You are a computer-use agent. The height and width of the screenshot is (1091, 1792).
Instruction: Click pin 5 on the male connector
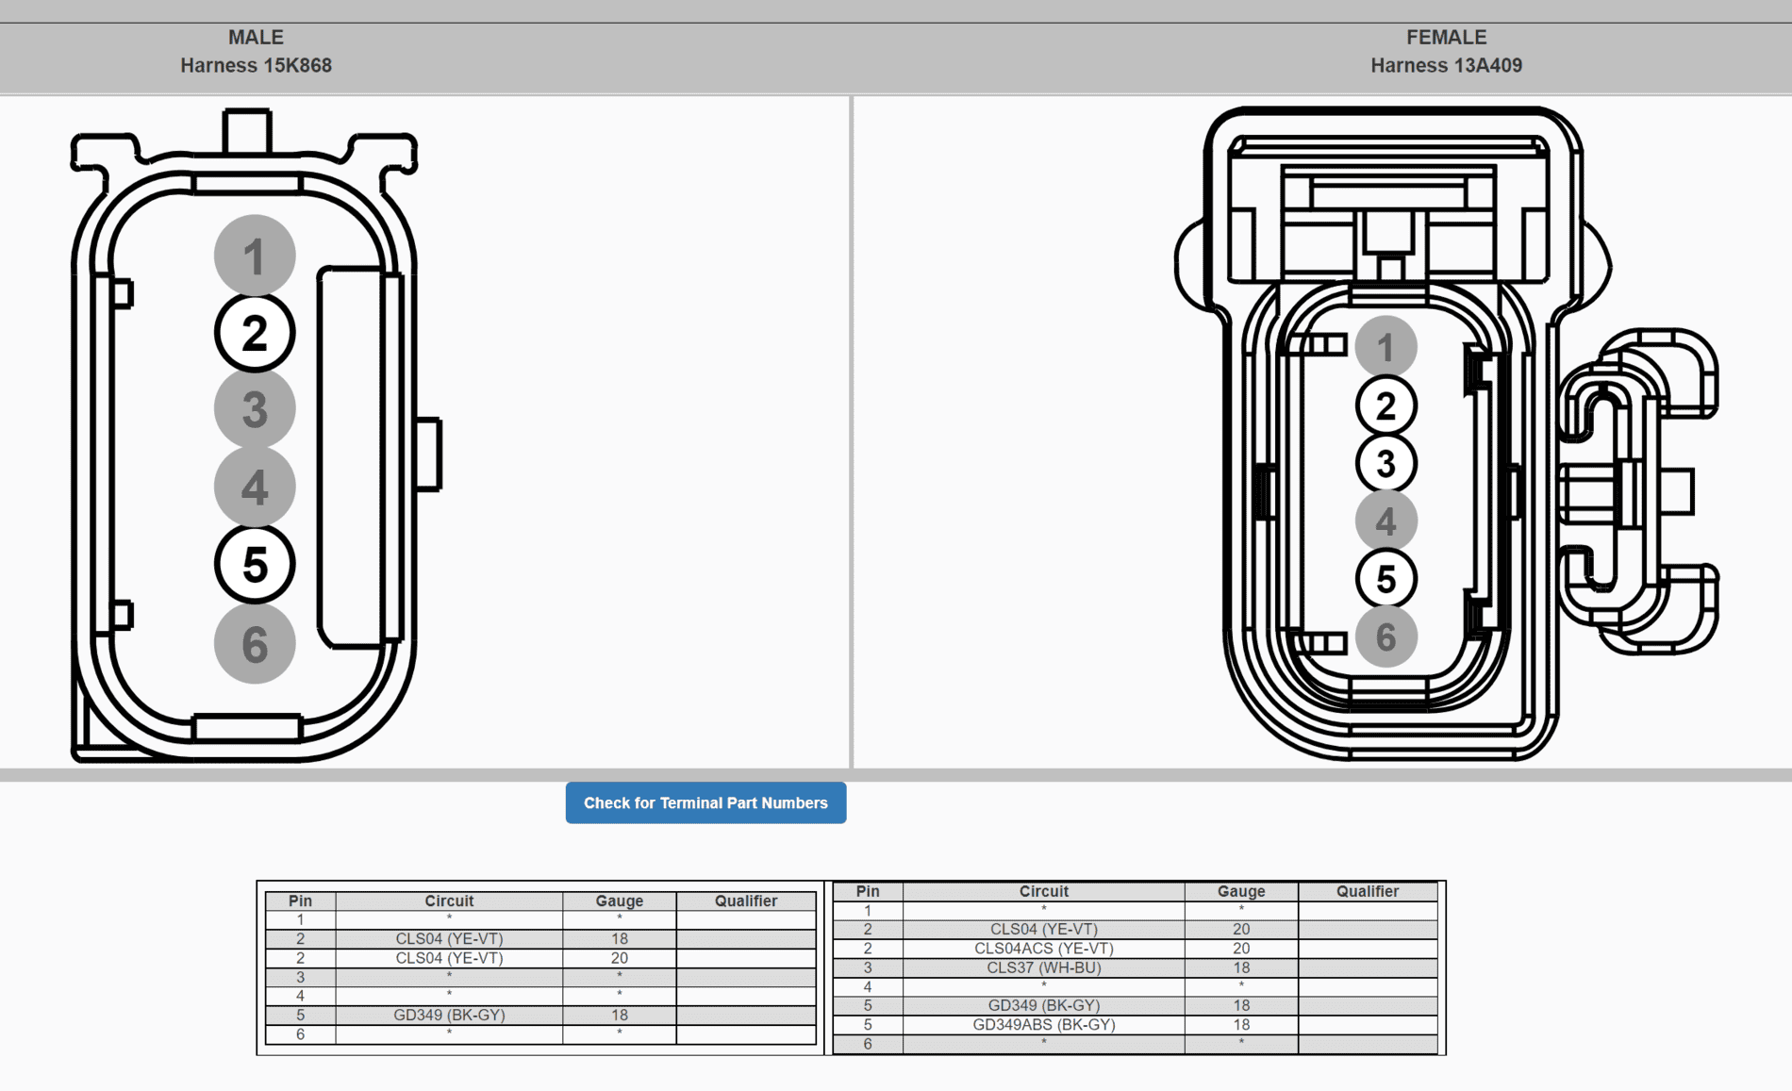coord(255,565)
